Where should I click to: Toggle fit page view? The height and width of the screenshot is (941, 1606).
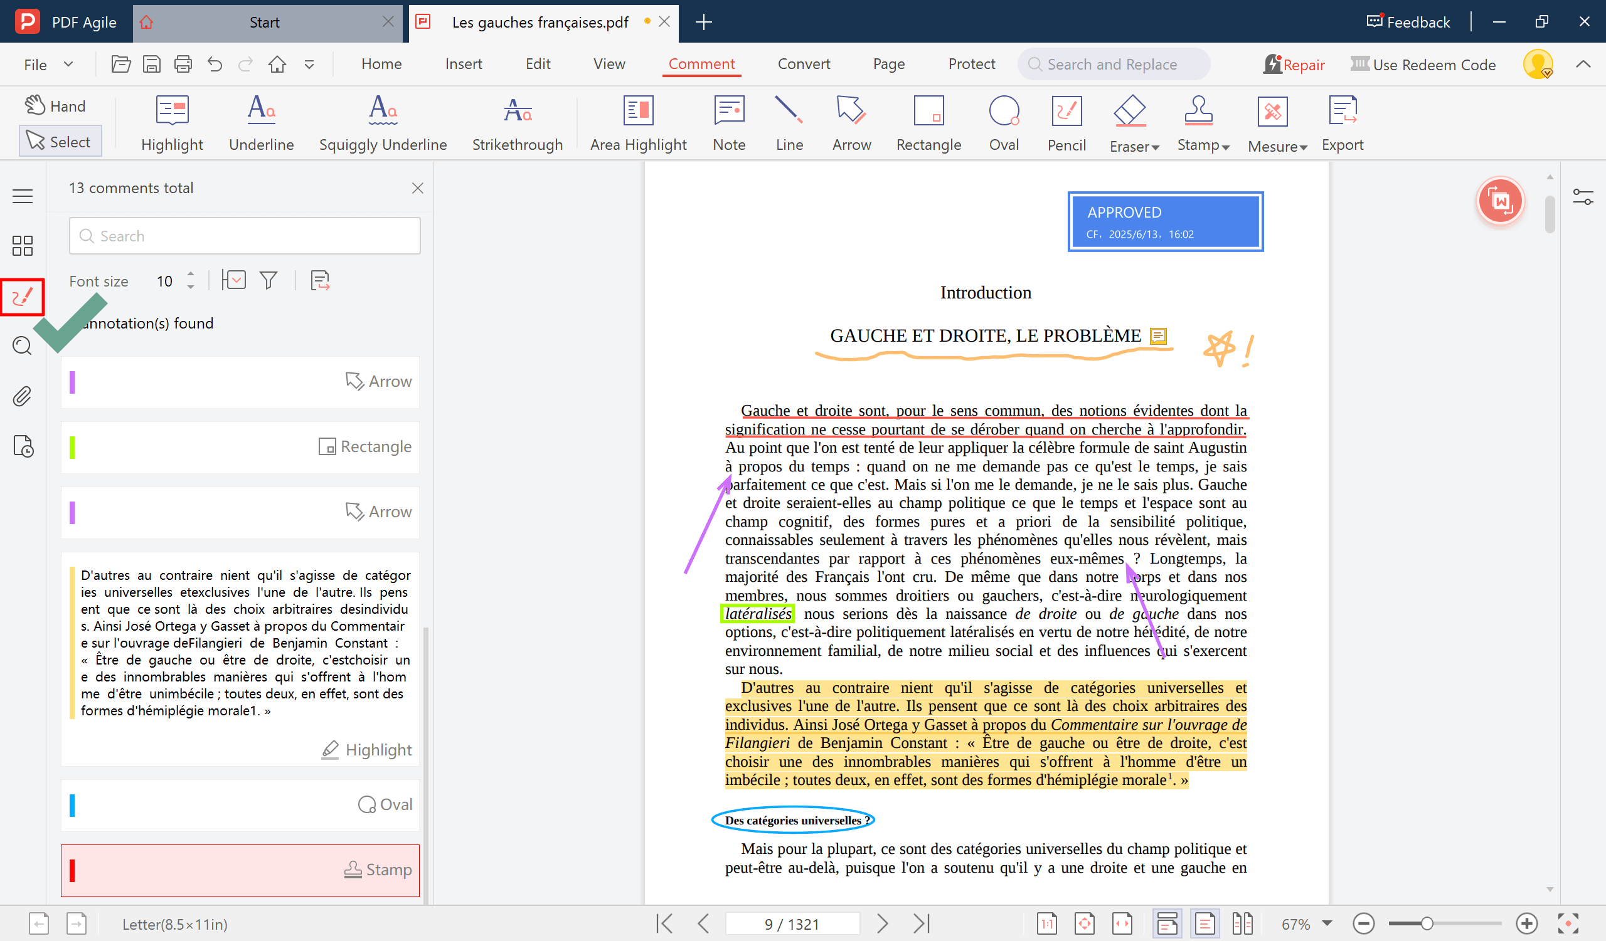click(x=1085, y=923)
